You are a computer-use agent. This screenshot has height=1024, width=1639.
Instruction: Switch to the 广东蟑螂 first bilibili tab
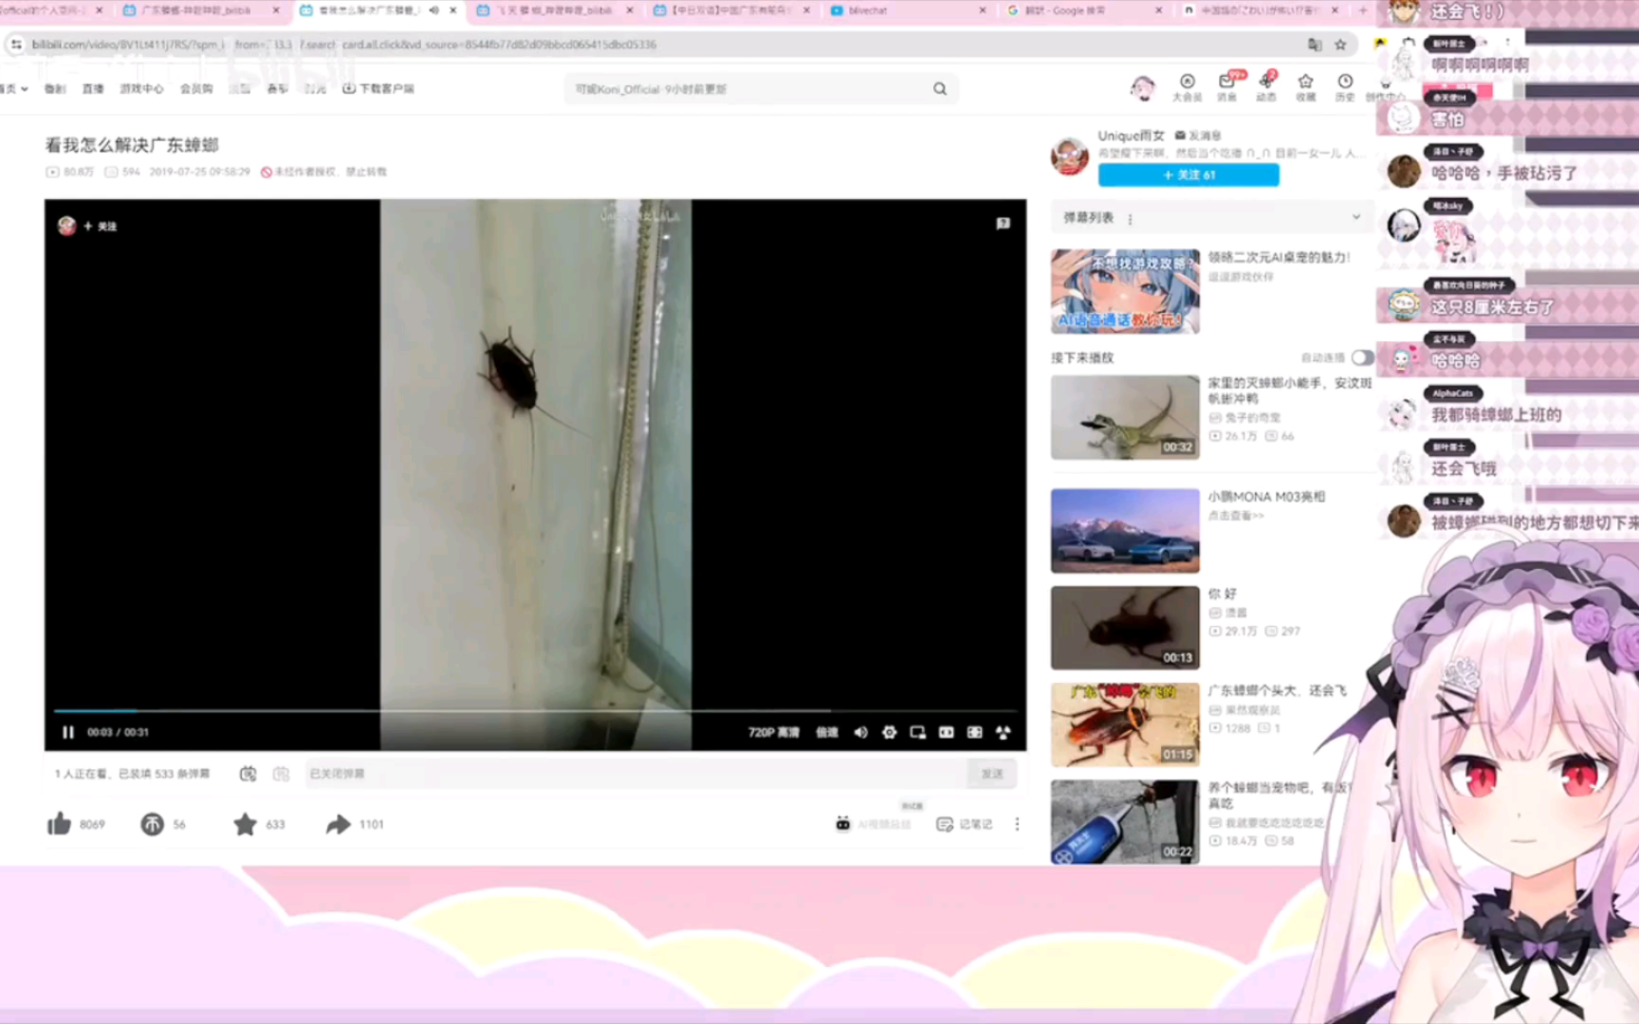199,10
